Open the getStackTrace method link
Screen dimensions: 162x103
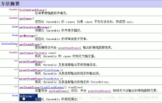coord(29,44)
